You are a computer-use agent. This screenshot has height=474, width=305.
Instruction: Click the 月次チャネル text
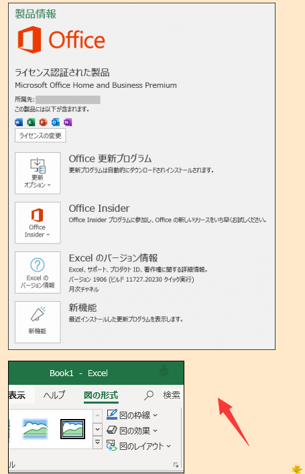click(84, 290)
